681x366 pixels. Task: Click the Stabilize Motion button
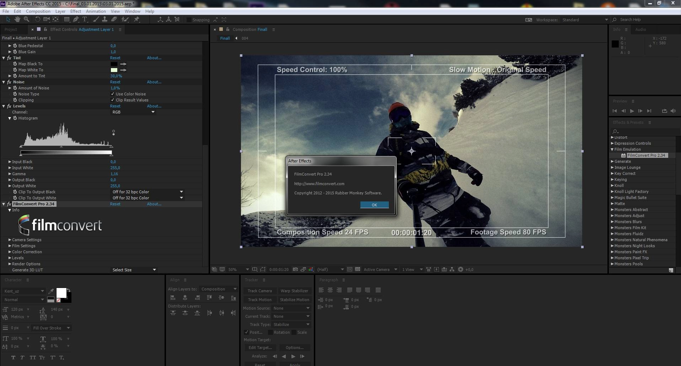[x=294, y=300]
